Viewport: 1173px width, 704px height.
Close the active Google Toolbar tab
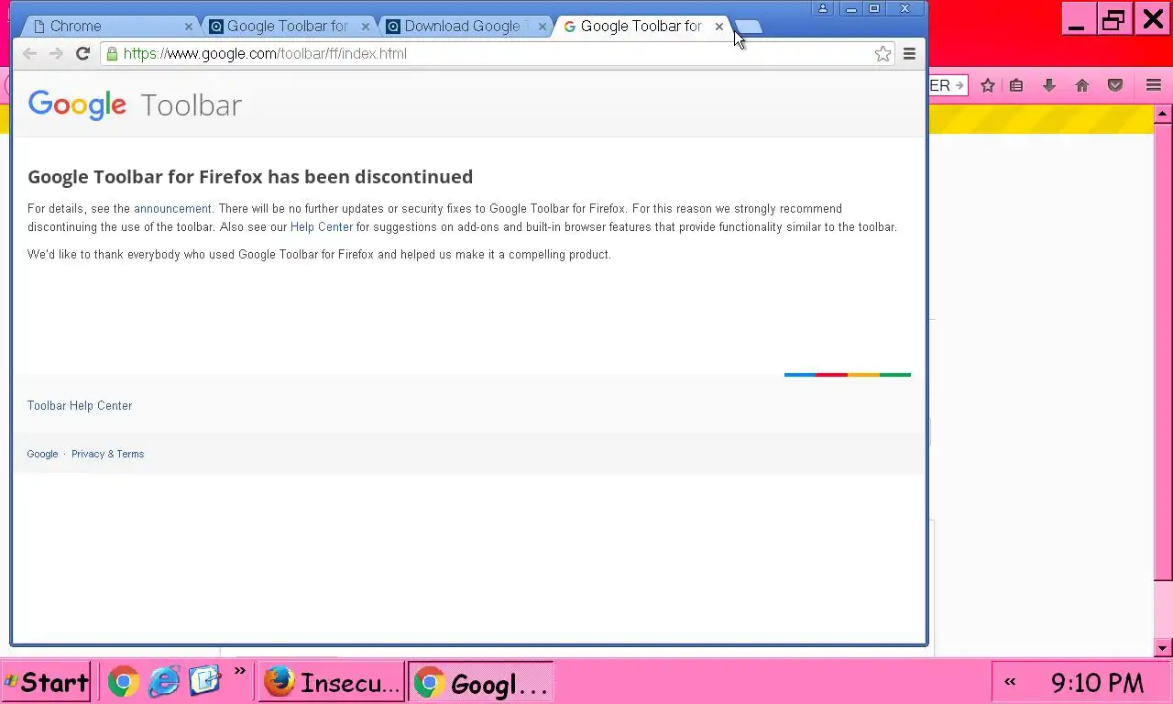tap(719, 27)
